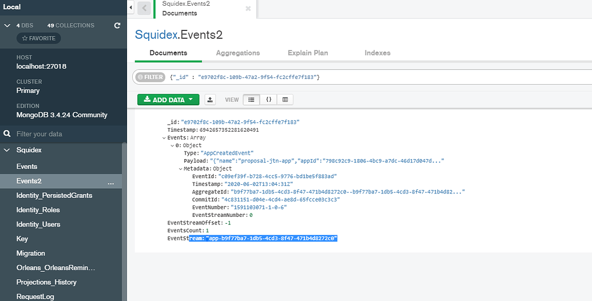Image resolution: width=592 pixels, height=301 pixels.
Task: Click the AggregateId value
Action: click(348, 192)
